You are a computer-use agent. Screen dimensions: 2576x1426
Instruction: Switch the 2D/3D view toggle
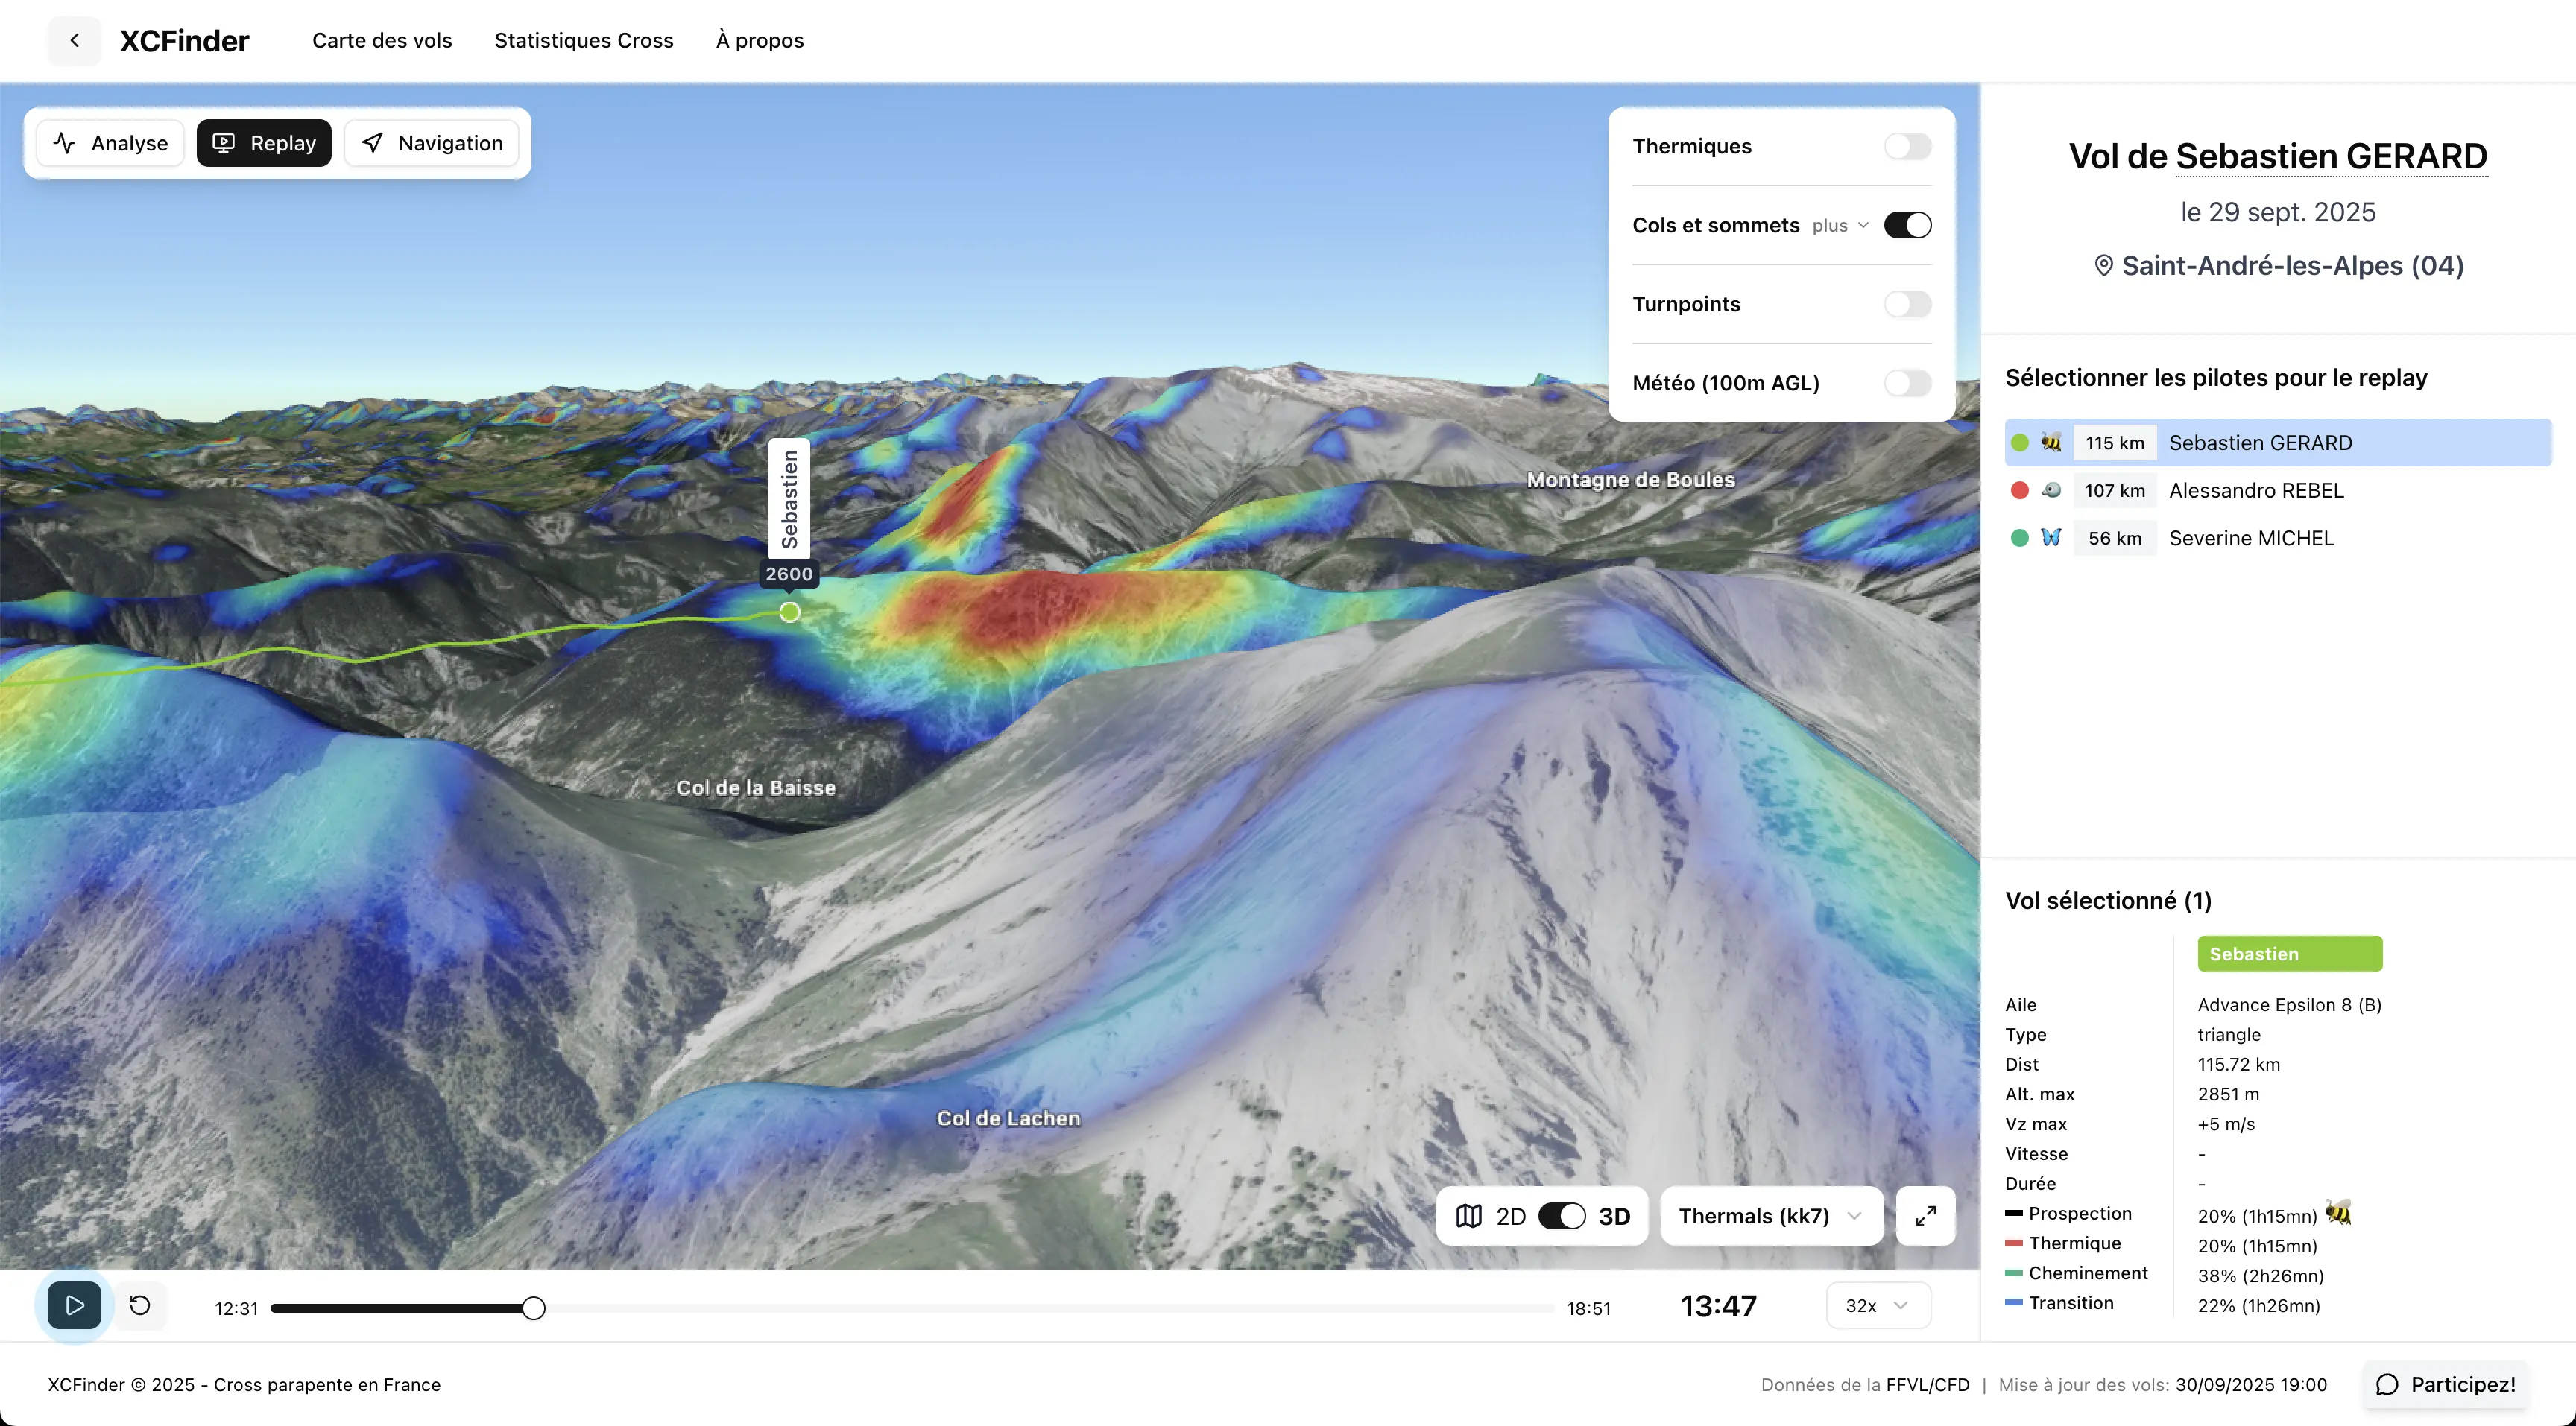pyautogui.click(x=1561, y=1216)
